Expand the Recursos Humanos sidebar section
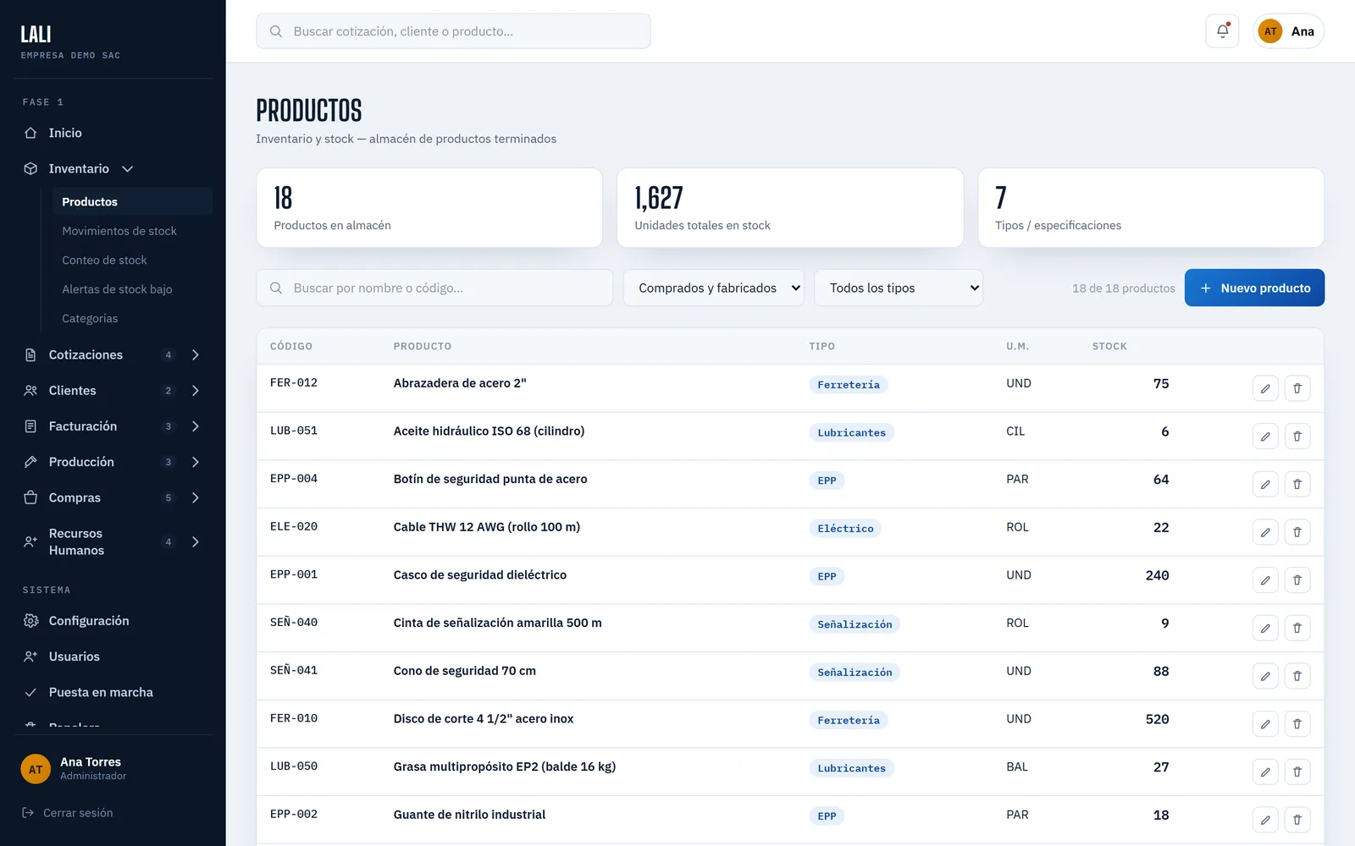This screenshot has height=846, width=1355. click(x=113, y=541)
